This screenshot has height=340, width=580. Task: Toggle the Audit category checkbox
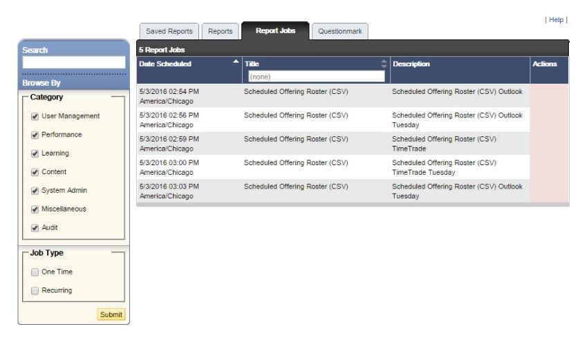point(35,227)
